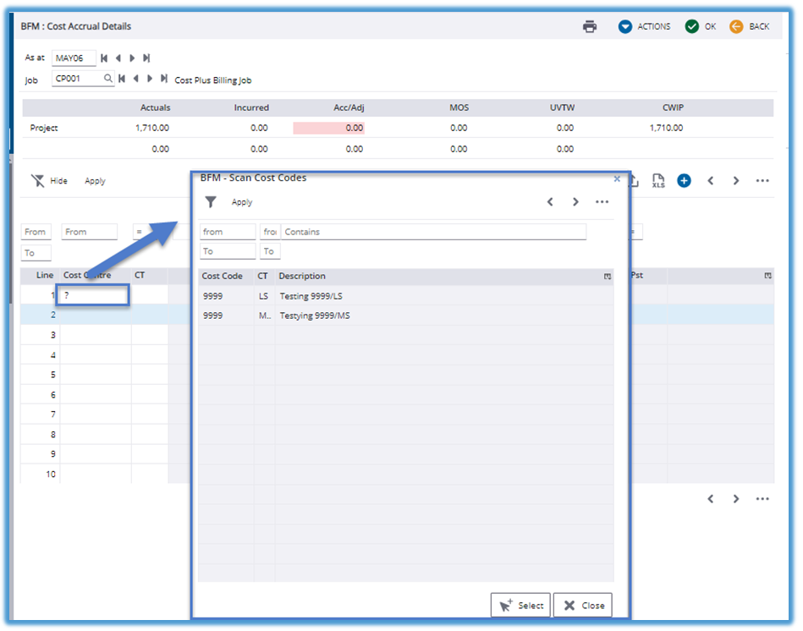
Task: Toggle the Hide filter icon in main grid
Action: point(38,181)
